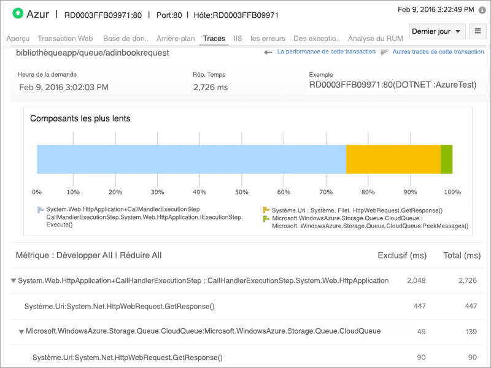Click the back arrow icon beside performance link
This screenshot has width=491, height=368.
click(x=268, y=53)
